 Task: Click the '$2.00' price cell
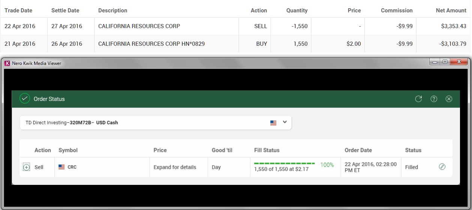point(354,44)
